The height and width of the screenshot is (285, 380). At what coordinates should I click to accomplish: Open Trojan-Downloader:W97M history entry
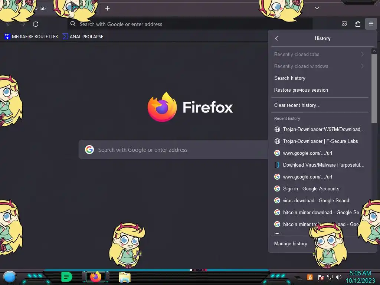[x=320, y=129]
